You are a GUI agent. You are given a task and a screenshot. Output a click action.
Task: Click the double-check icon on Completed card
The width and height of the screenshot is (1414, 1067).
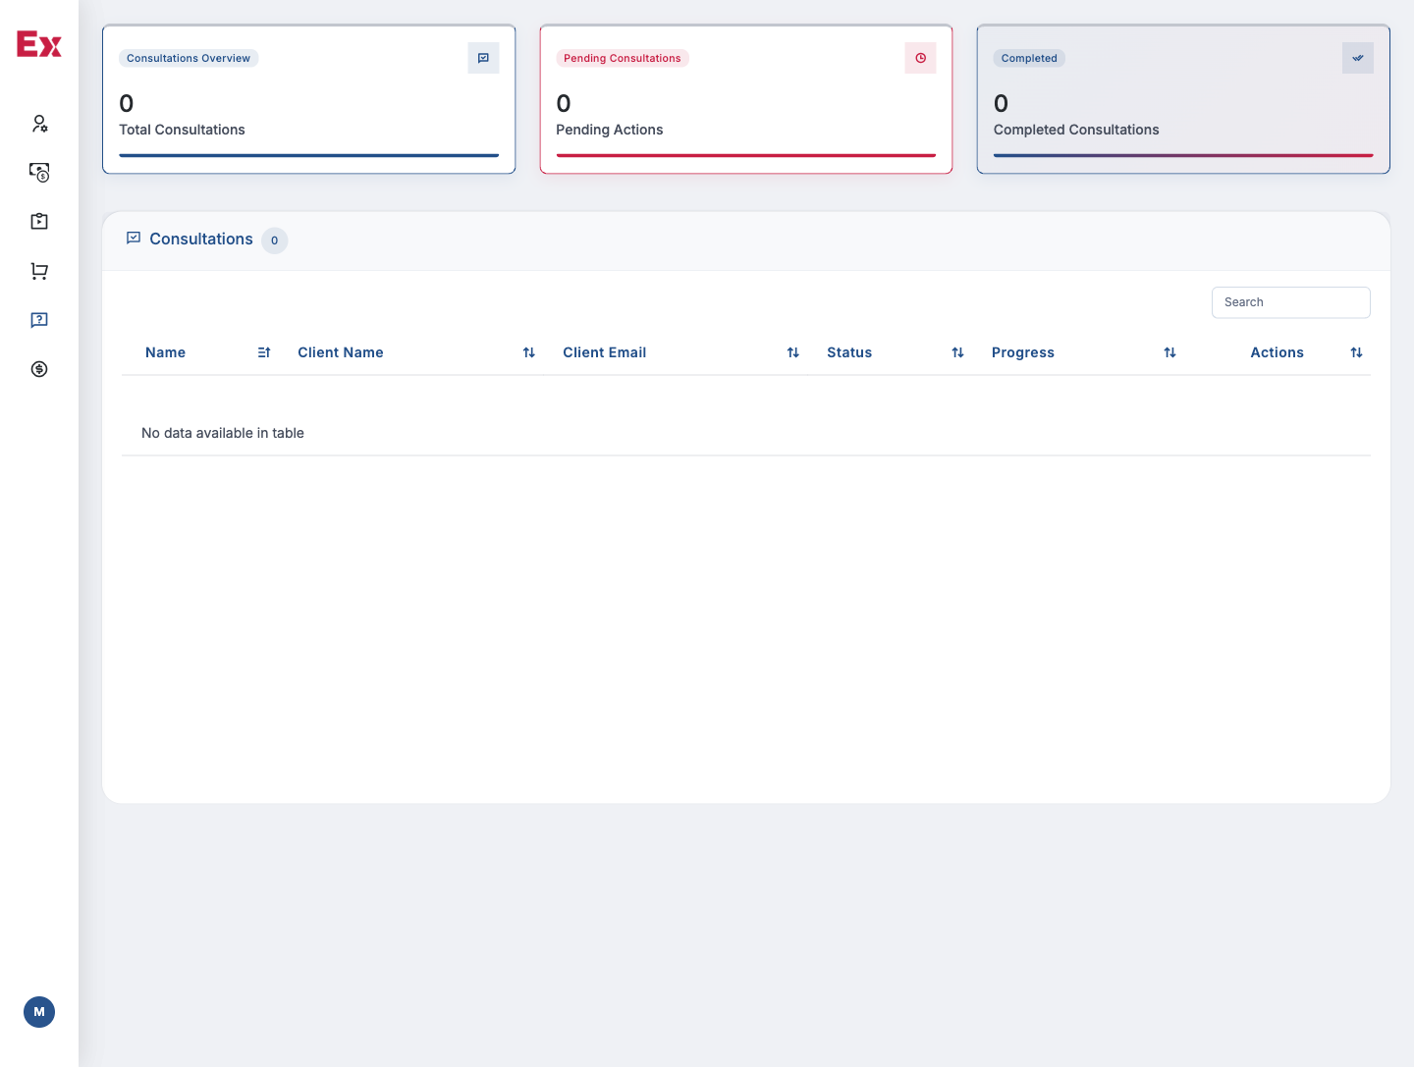[x=1358, y=58]
